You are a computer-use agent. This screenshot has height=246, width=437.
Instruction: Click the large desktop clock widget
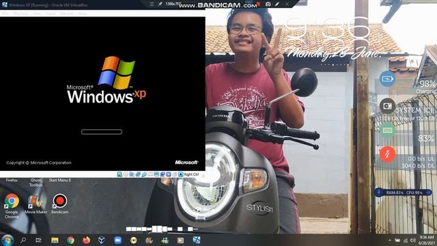[328, 31]
